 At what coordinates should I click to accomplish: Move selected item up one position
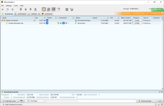click(26, 9)
